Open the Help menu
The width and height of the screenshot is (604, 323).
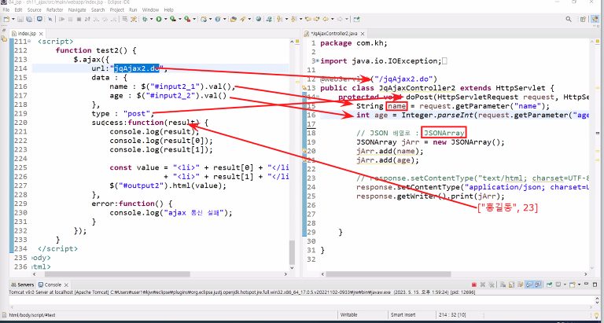[x=169, y=9]
